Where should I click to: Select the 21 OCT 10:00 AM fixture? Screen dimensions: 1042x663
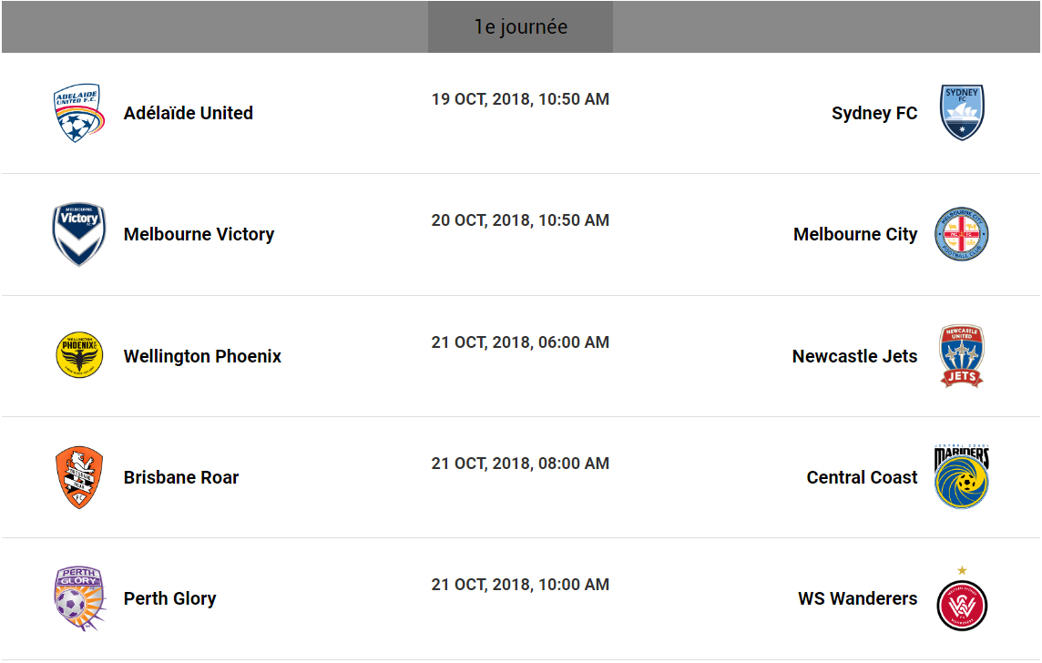click(x=520, y=585)
